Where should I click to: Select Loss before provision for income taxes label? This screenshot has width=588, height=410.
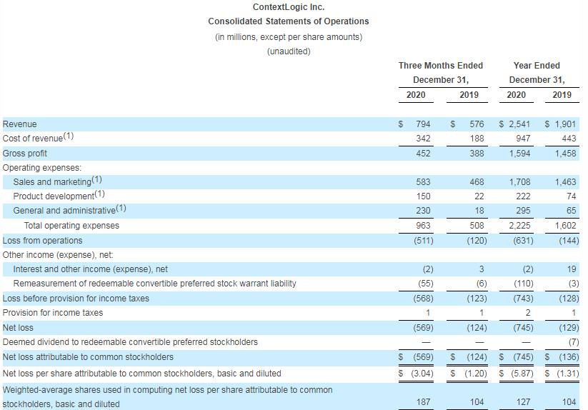click(x=76, y=298)
